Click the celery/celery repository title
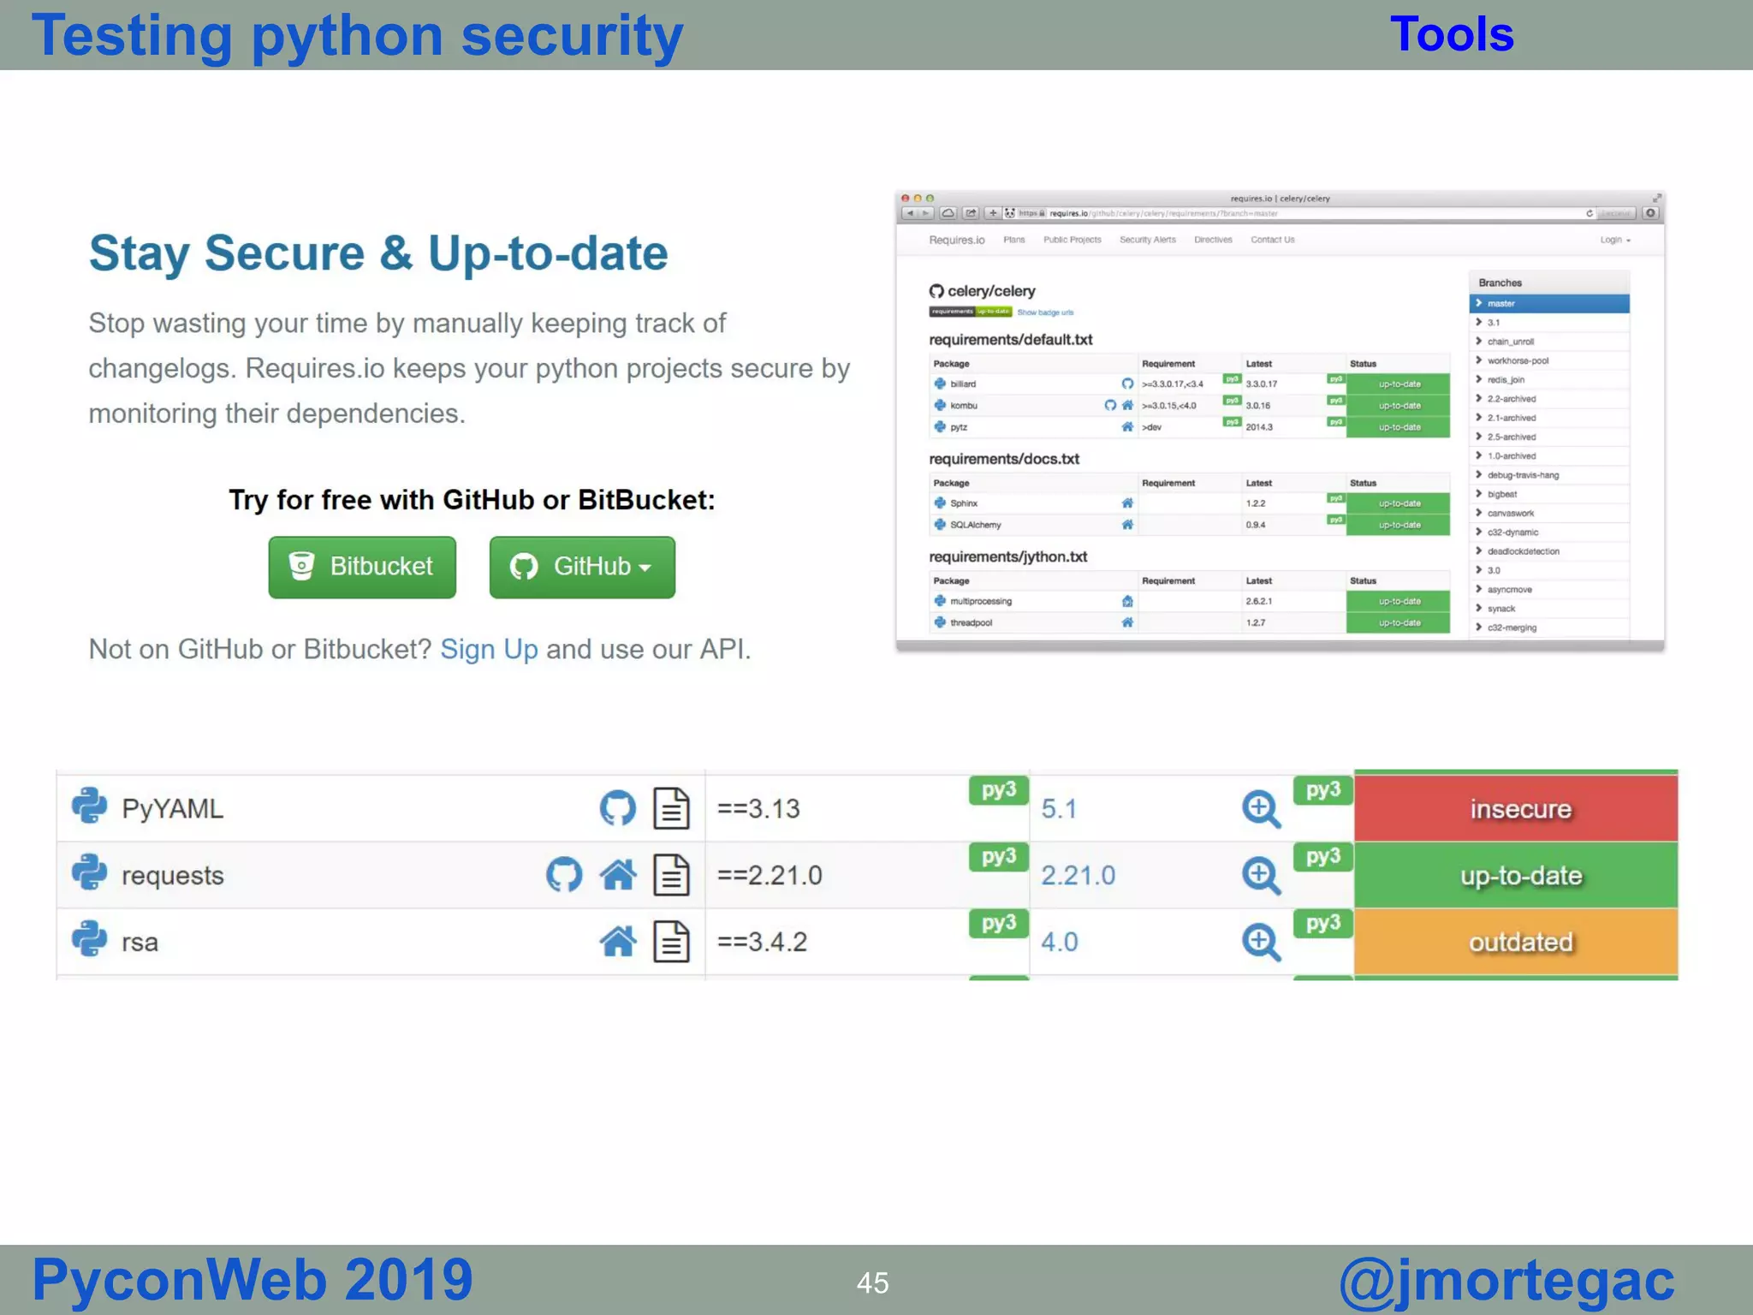 pyautogui.click(x=991, y=291)
